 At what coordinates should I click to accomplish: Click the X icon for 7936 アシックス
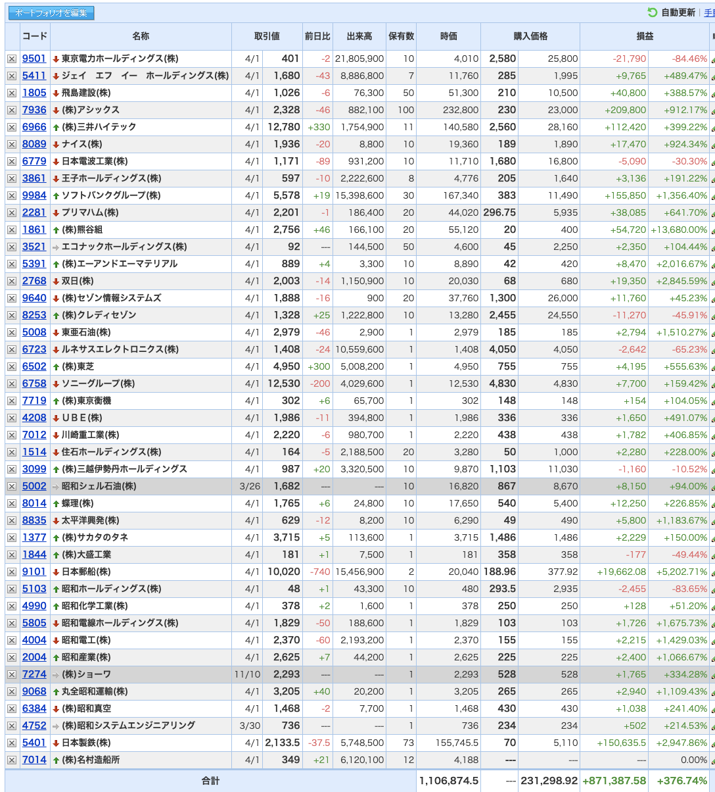pyautogui.click(x=12, y=110)
